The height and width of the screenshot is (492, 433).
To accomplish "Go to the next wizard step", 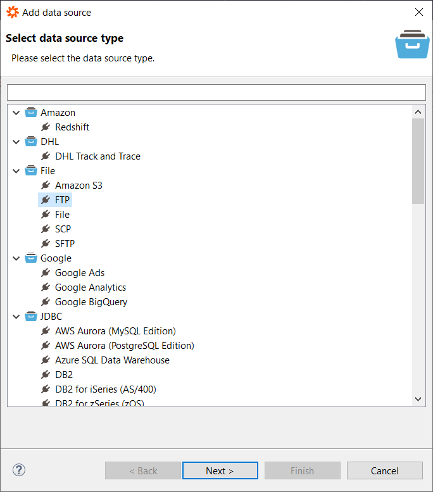I will [220, 470].
